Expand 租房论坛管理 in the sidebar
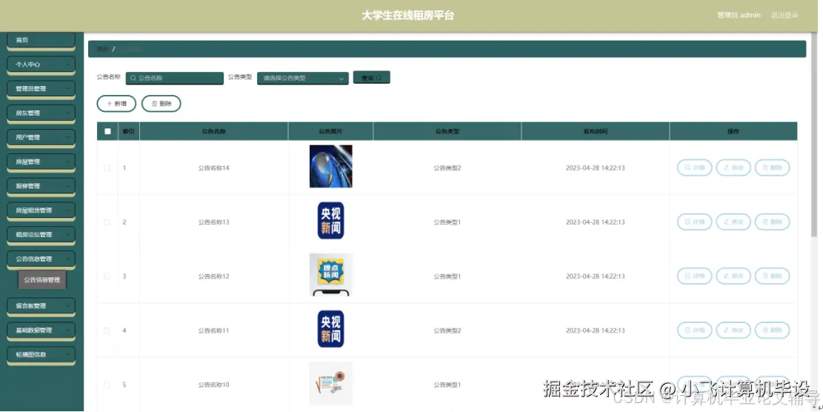The image size is (823, 412). click(41, 235)
